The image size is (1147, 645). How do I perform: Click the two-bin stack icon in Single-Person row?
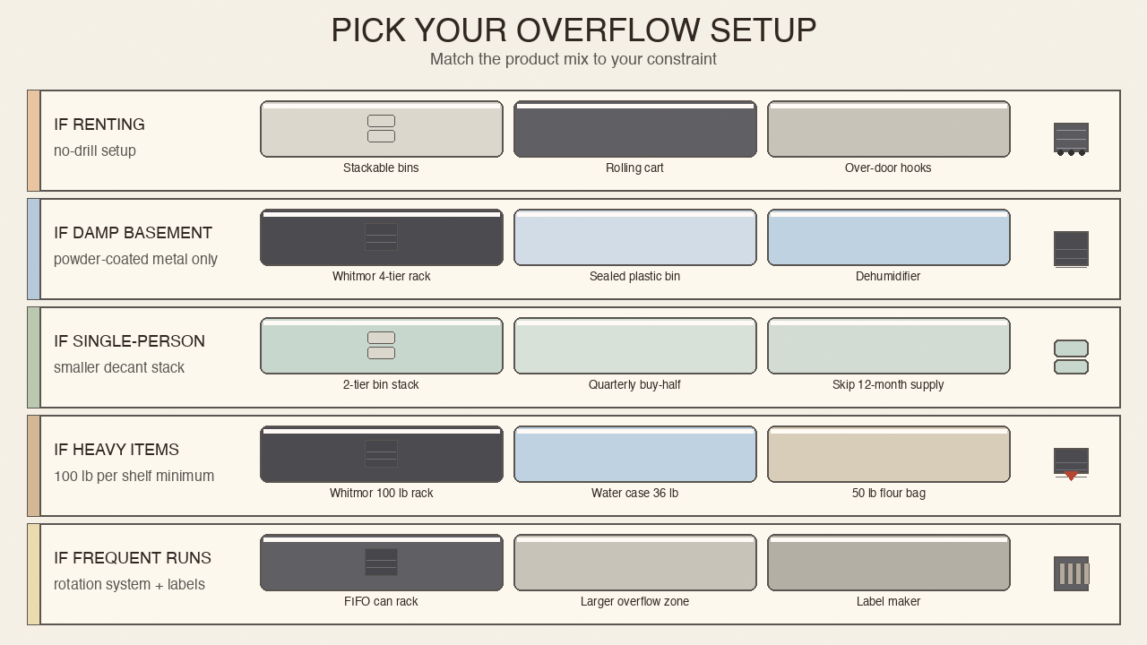point(1071,357)
